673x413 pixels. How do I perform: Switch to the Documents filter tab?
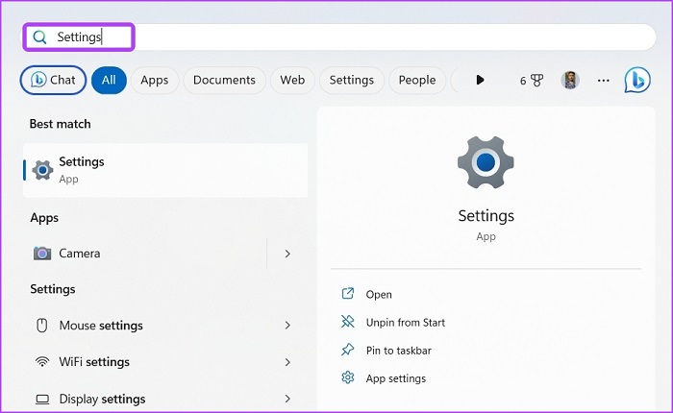(x=224, y=80)
